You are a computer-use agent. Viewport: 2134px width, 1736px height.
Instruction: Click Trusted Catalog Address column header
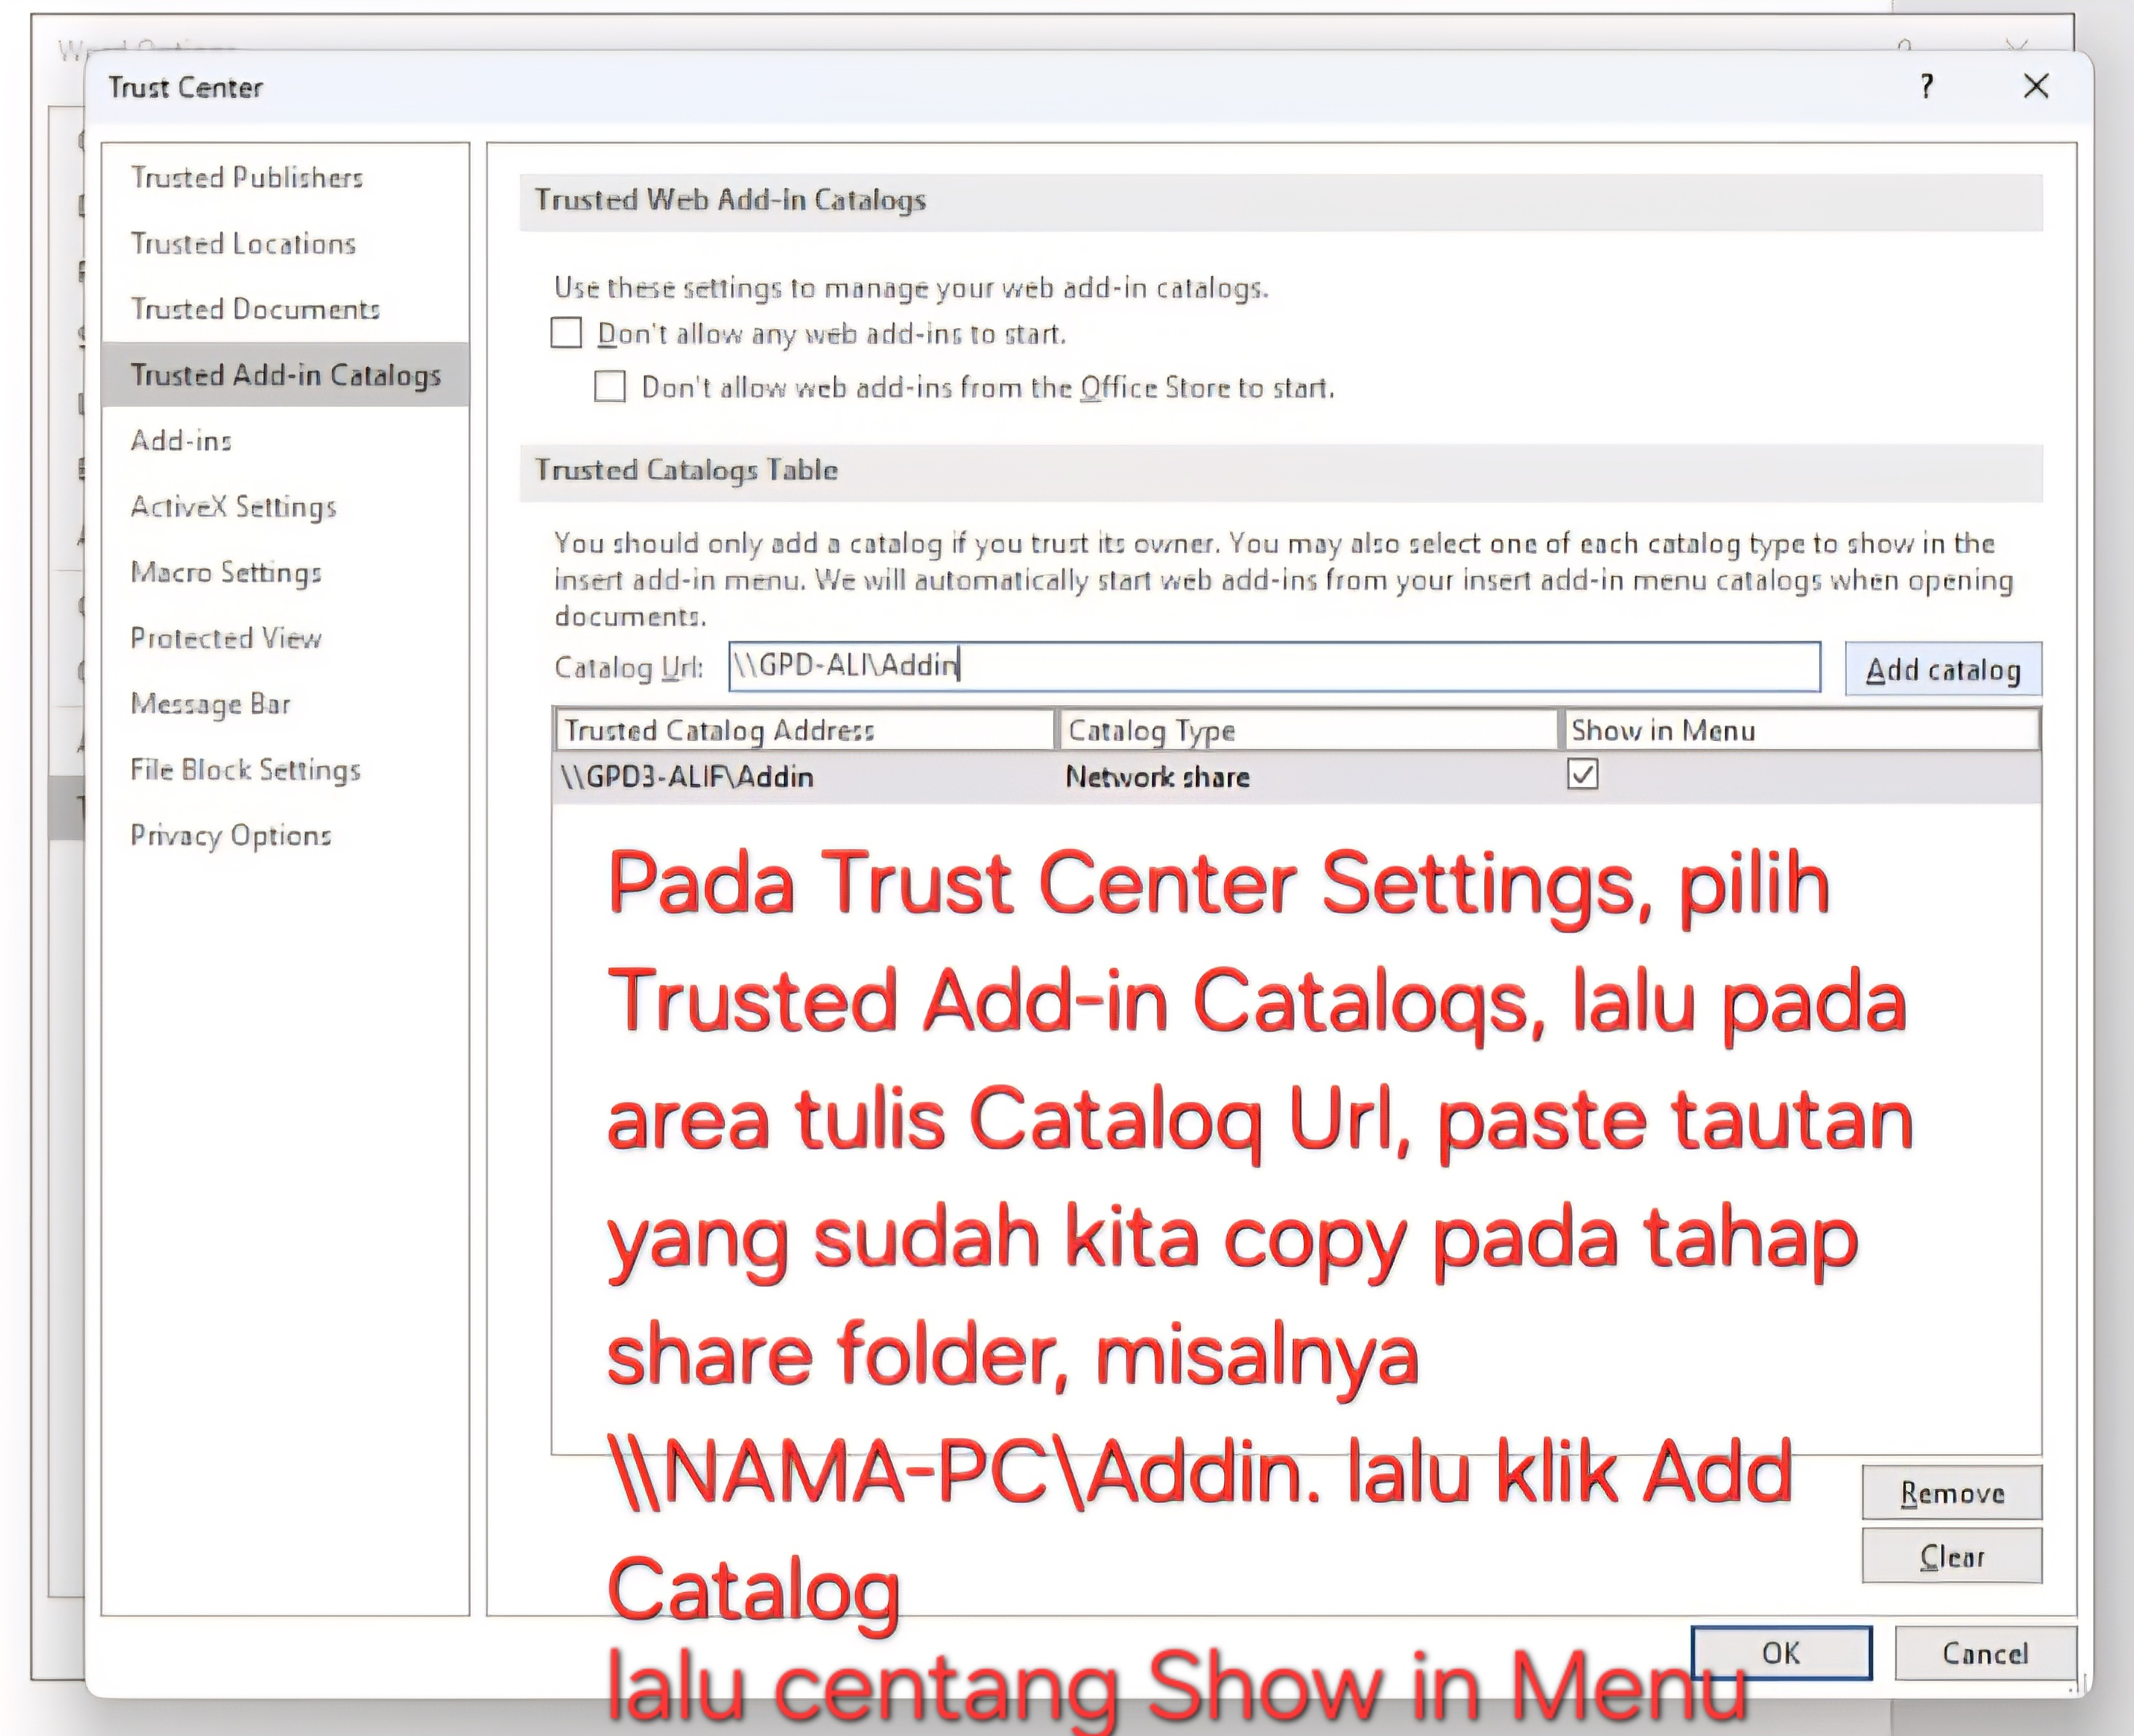[x=805, y=730]
